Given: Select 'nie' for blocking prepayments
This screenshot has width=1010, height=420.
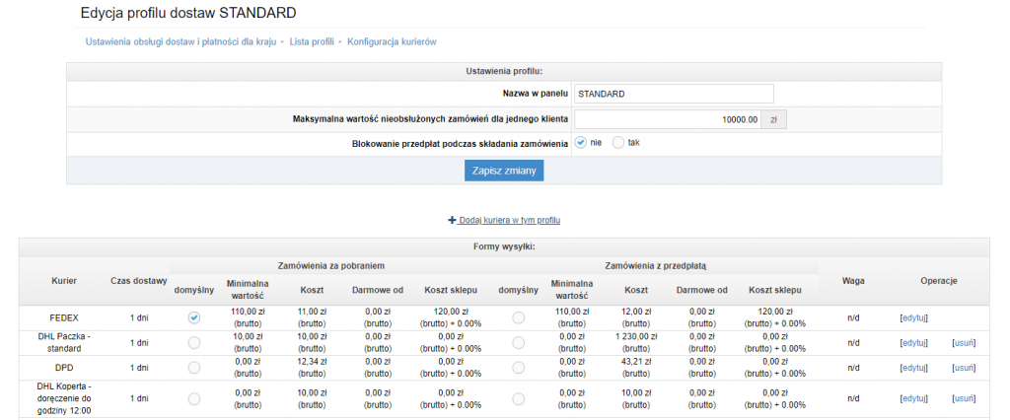Looking at the screenshot, I should 581,143.
